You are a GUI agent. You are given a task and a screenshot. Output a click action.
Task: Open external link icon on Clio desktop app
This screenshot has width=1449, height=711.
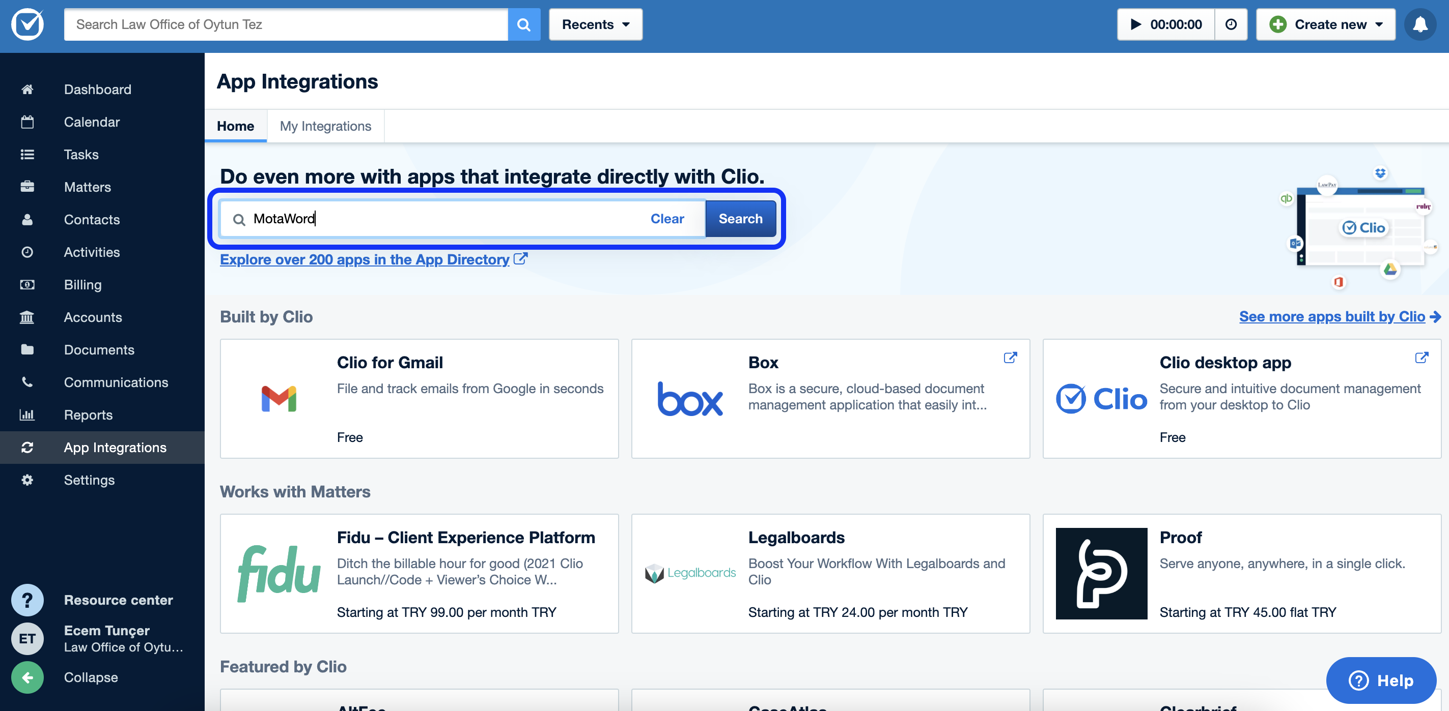1422,358
